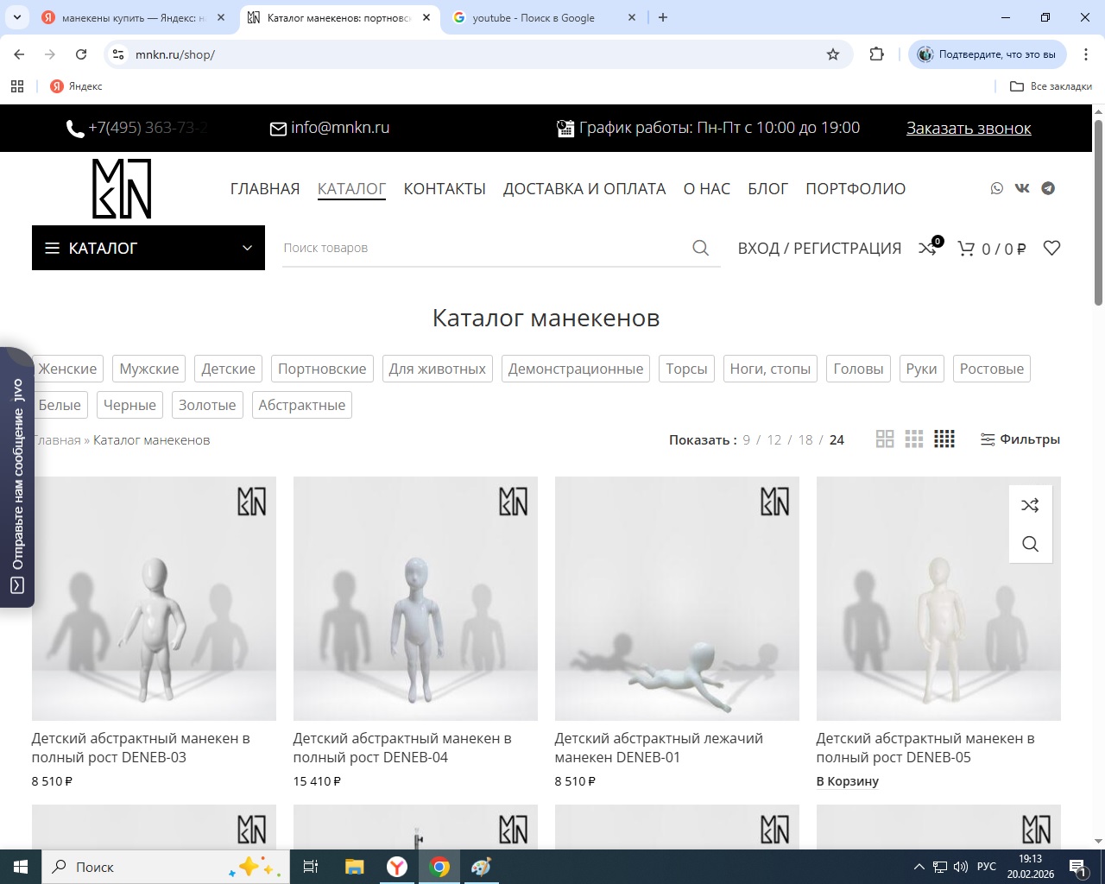Viewport: 1105px width, 884px height.
Task: Click the MNKN site logo
Action: pyautogui.click(x=122, y=188)
